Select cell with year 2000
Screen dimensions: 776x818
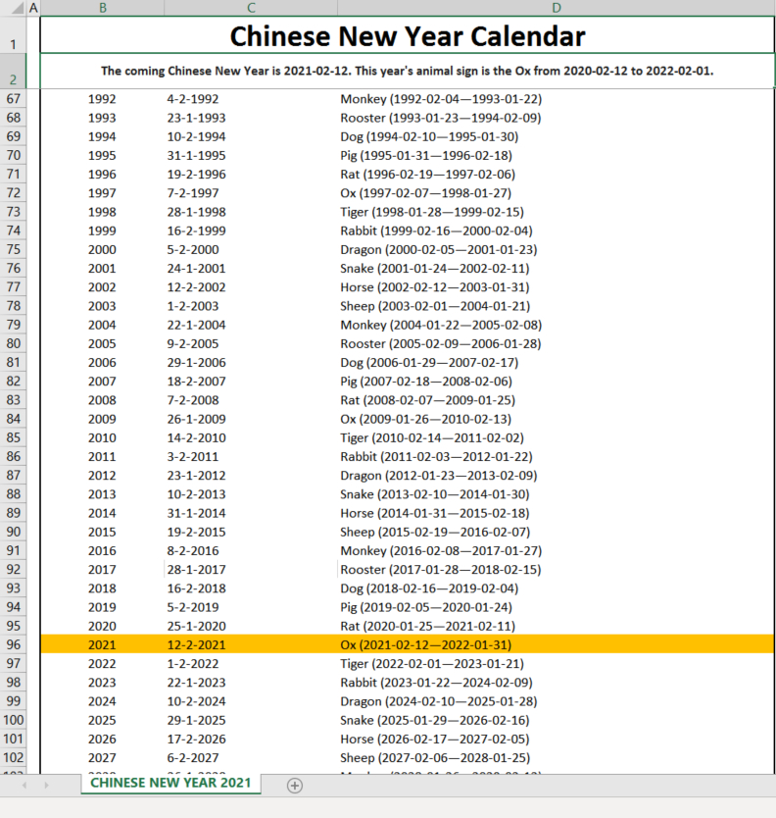tap(102, 249)
